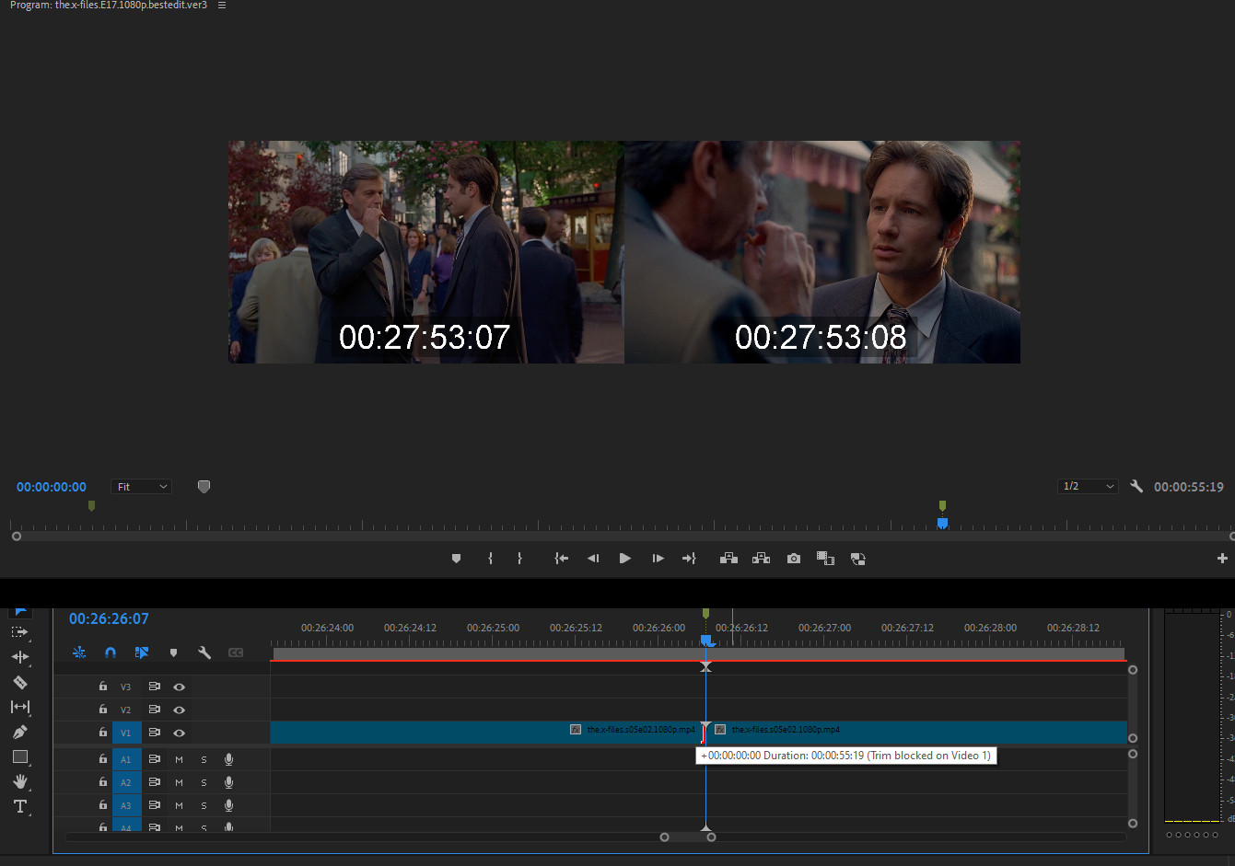Select the Pen tool

click(x=19, y=732)
